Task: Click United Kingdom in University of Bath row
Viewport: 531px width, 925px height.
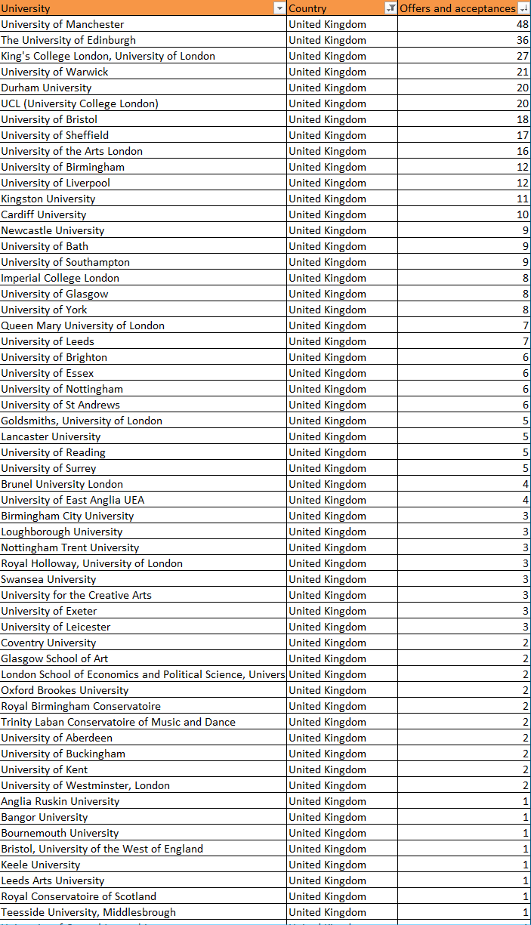Action: [x=342, y=246]
